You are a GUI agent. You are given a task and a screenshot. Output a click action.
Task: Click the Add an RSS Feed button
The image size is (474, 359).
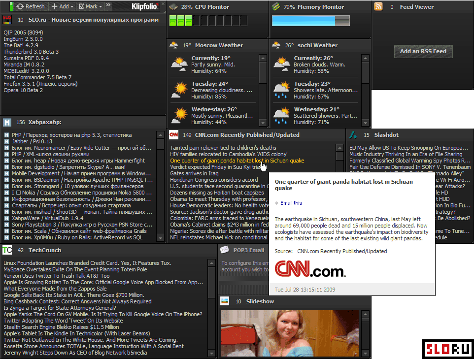click(x=423, y=51)
